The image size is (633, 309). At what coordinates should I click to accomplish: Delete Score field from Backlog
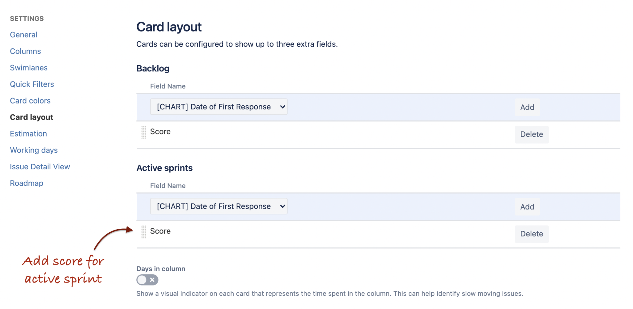(x=531, y=134)
